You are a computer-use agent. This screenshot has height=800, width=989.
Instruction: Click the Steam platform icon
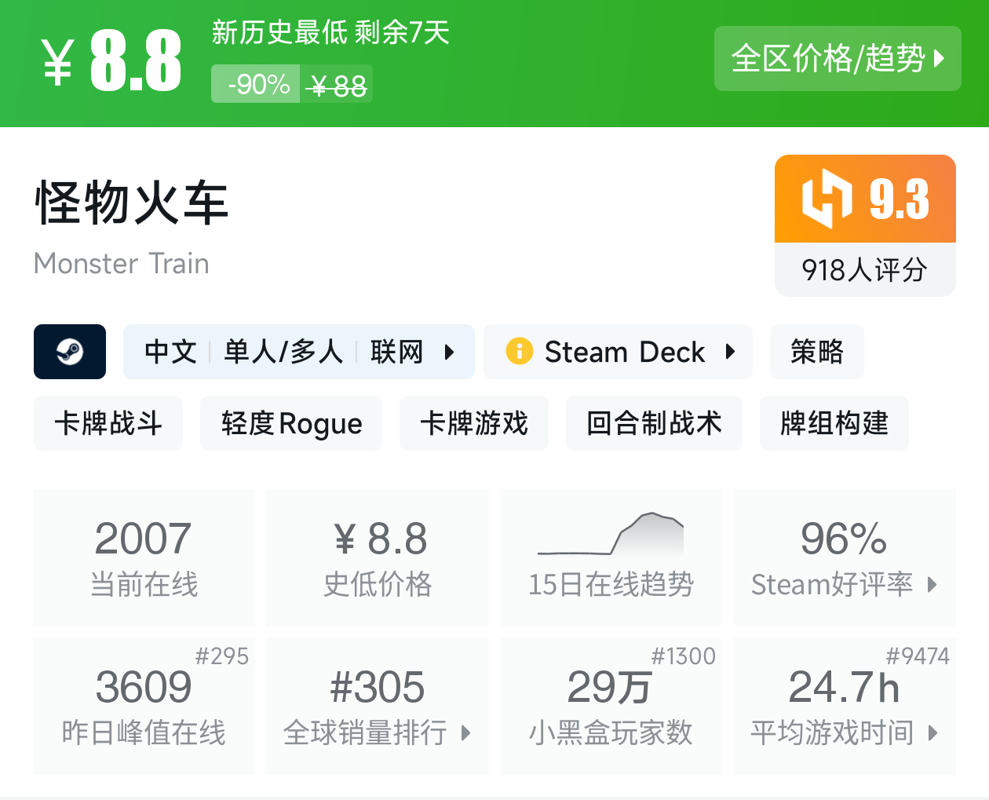[70, 352]
